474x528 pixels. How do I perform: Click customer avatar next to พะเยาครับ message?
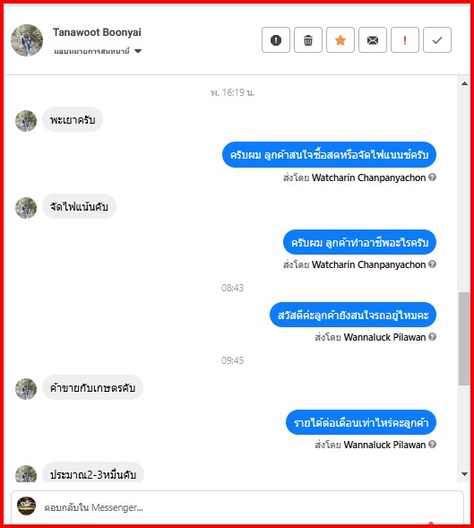click(x=26, y=120)
